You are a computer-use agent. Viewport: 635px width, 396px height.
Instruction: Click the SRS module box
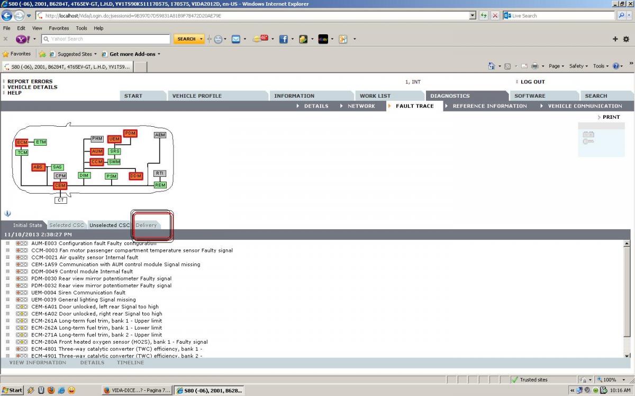coord(114,152)
